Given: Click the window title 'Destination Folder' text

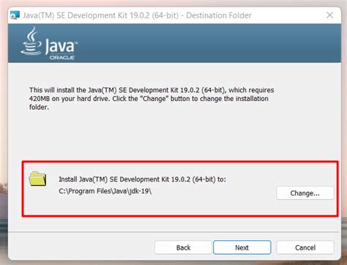Looking at the screenshot, I should coord(219,15).
